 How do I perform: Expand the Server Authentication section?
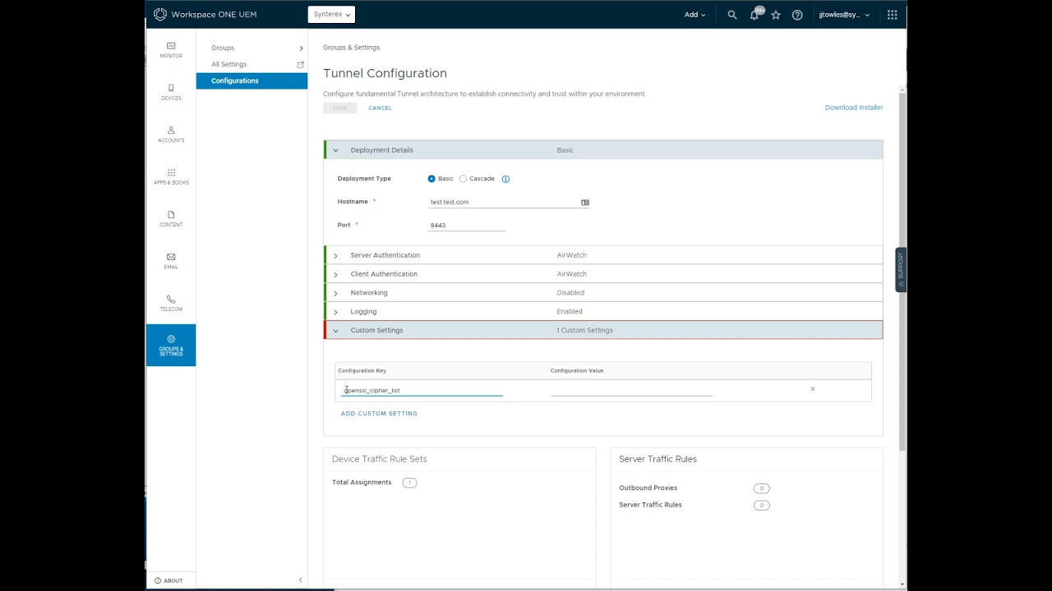335,255
